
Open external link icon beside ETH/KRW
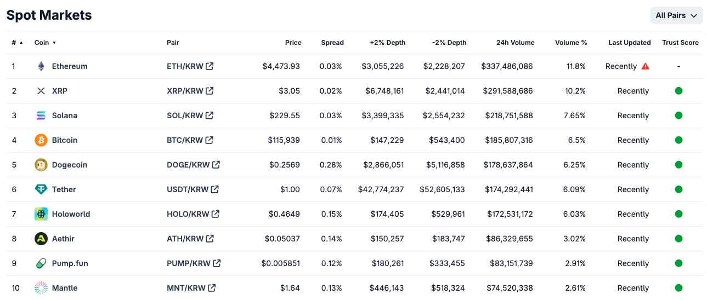pyautogui.click(x=210, y=66)
